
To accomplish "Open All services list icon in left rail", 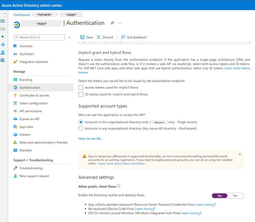I will pos(3,29).
